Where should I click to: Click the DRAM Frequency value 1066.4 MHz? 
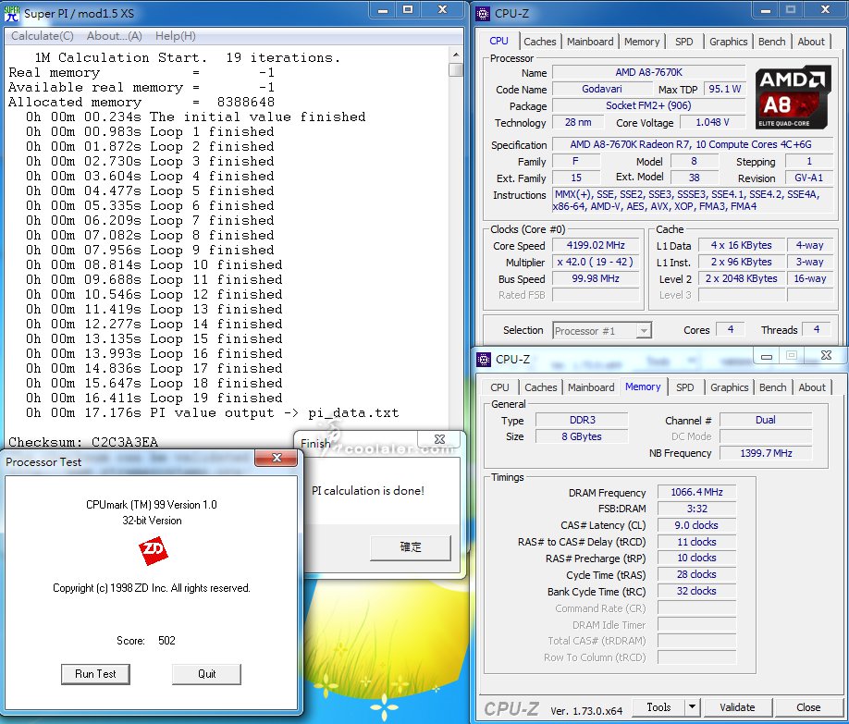(696, 492)
